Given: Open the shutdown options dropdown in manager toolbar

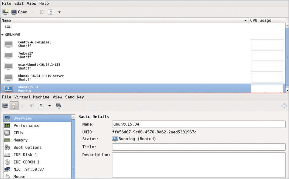Looking at the screenshot, I should tap(59, 12).
